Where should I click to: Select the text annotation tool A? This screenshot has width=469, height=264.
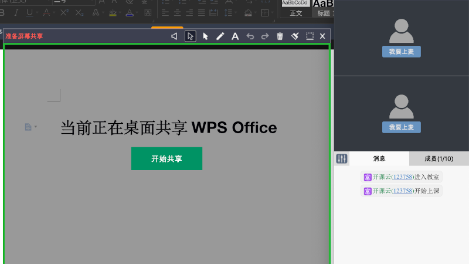click(235, 36)
